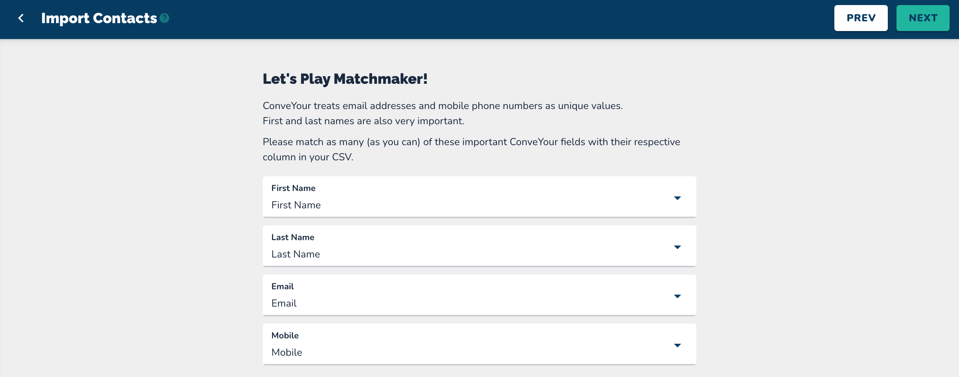The height and width of the screenshot is (377, 959).
Task: Go to the next import step
Action: pyautogui.click(x=923, y=18)
